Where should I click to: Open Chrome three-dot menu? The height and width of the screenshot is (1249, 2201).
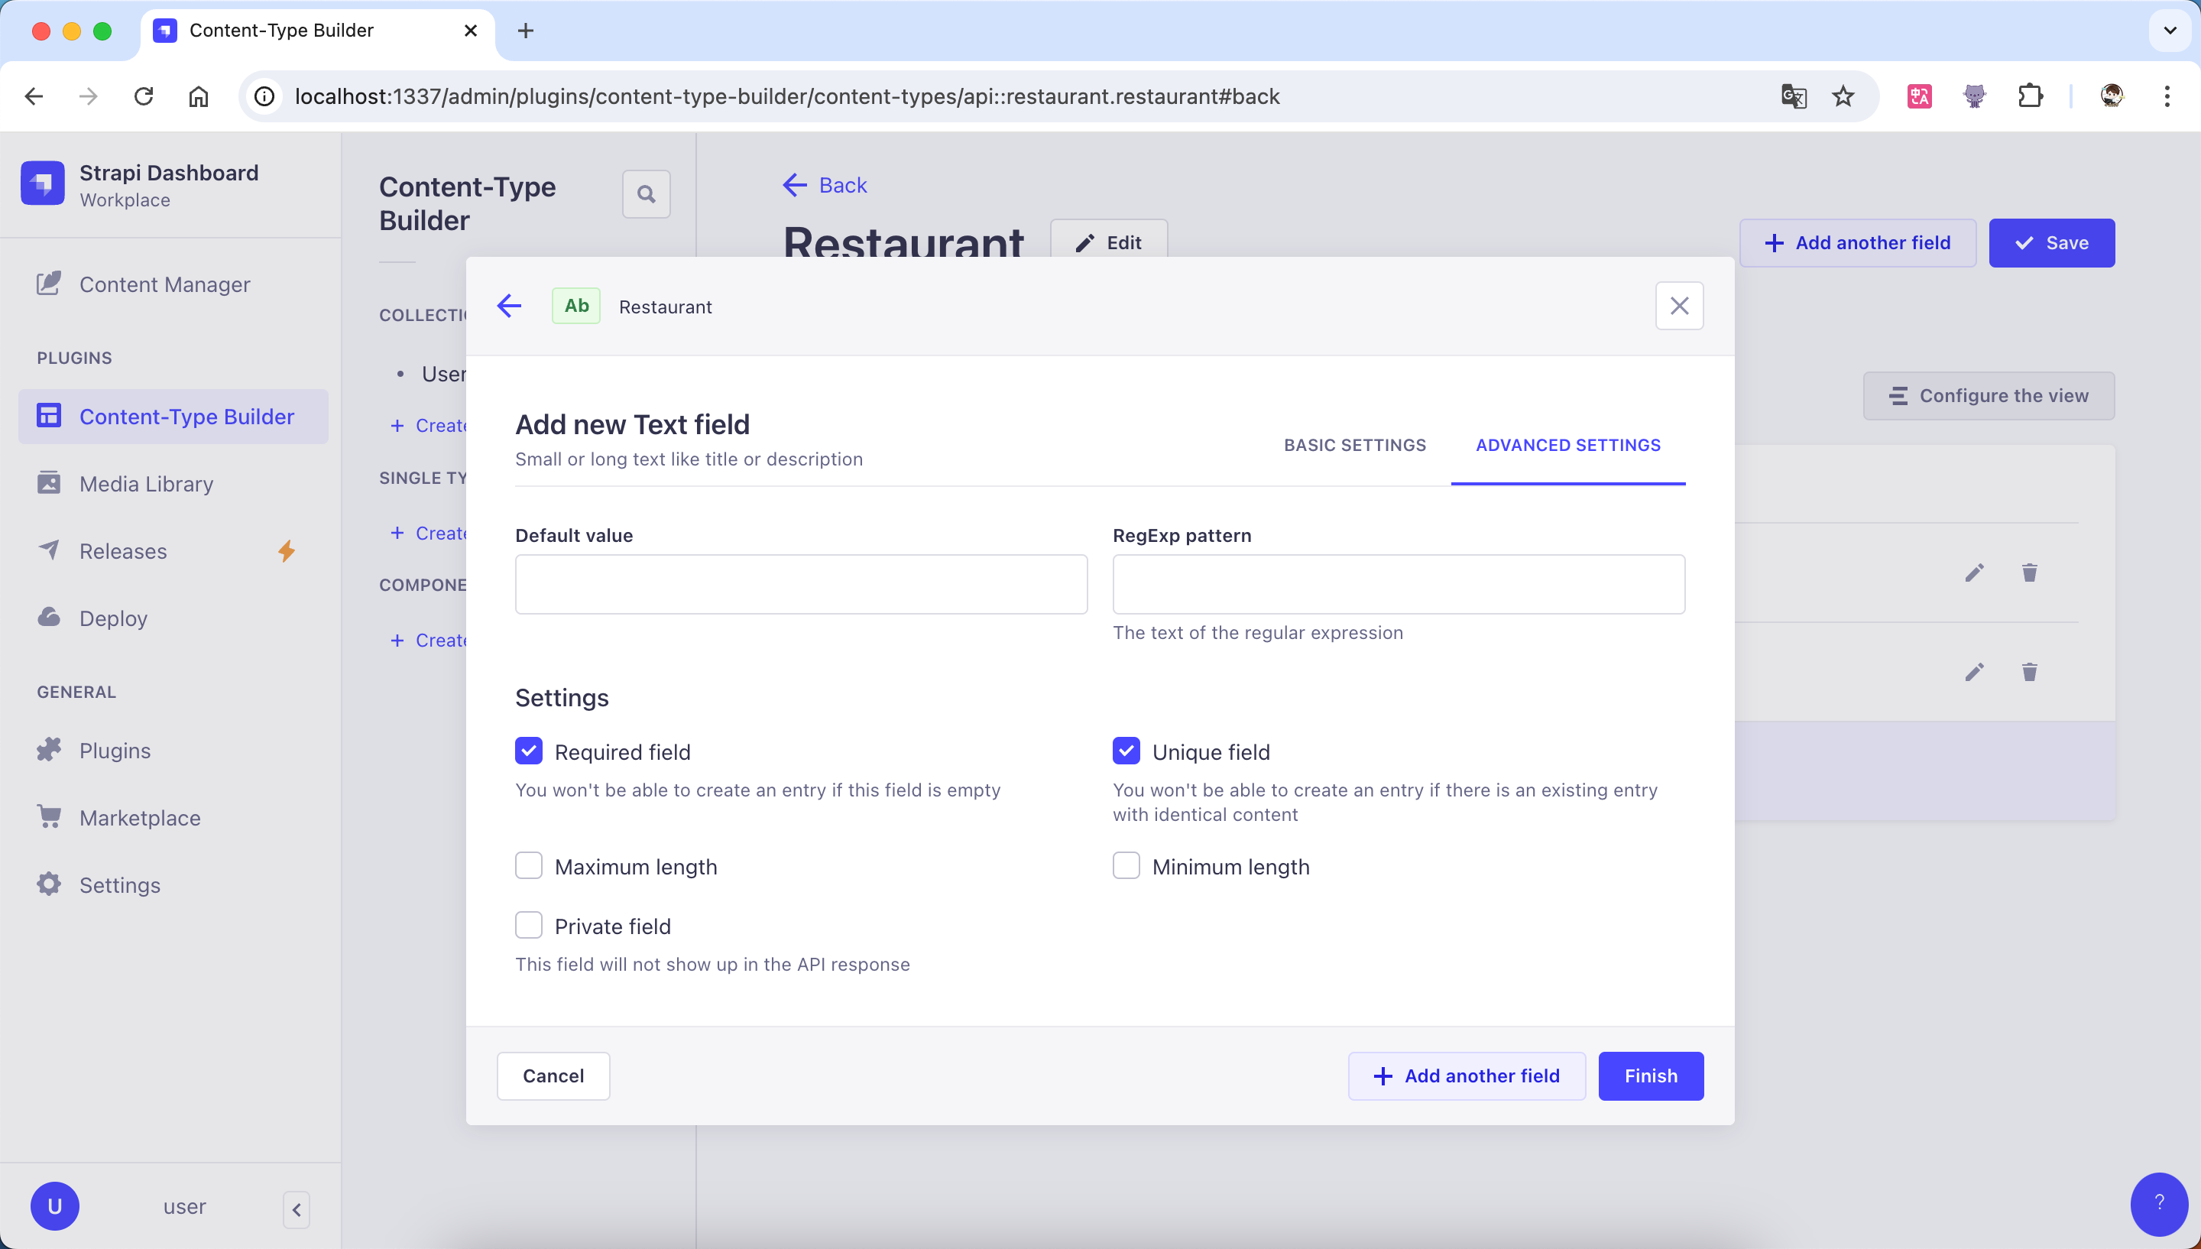click(2167, 96)
